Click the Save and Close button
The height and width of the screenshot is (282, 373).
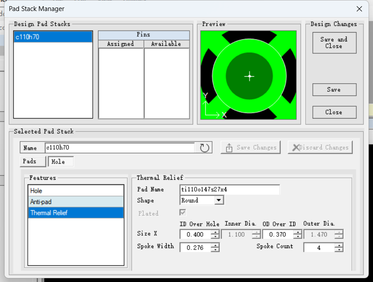(x=334, y=43)
